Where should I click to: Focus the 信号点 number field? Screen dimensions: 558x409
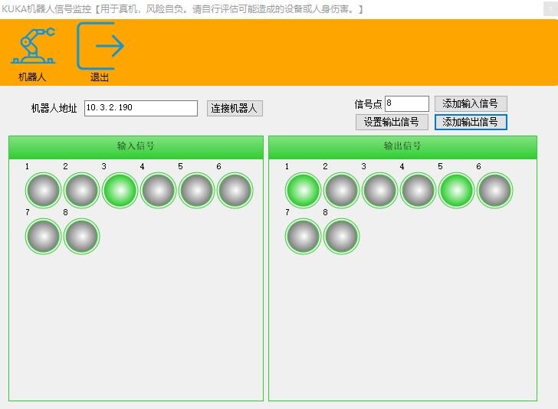click(x=407, y=104)
